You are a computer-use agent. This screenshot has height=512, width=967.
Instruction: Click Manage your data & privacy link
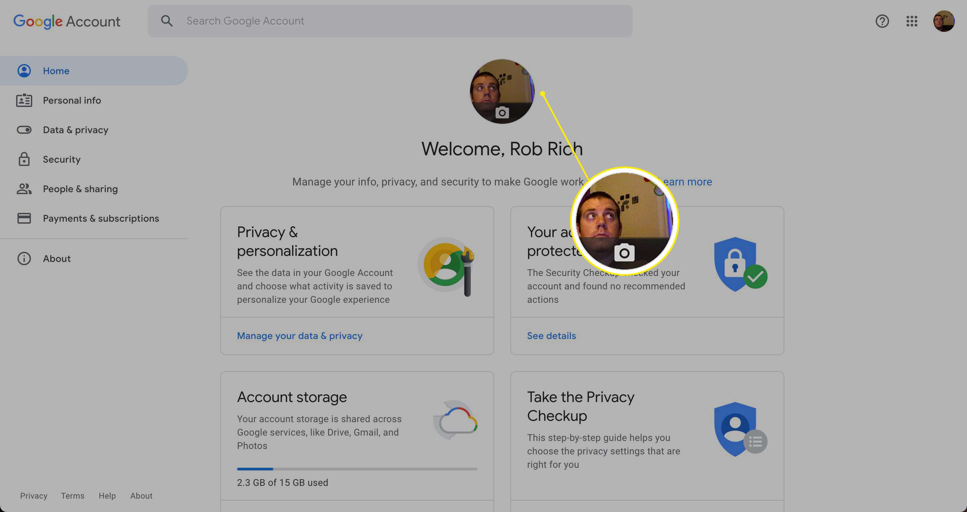[x=300, y=336]
